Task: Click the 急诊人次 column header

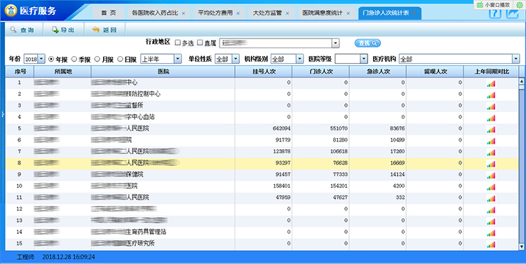Action: [x=377, y=71]
